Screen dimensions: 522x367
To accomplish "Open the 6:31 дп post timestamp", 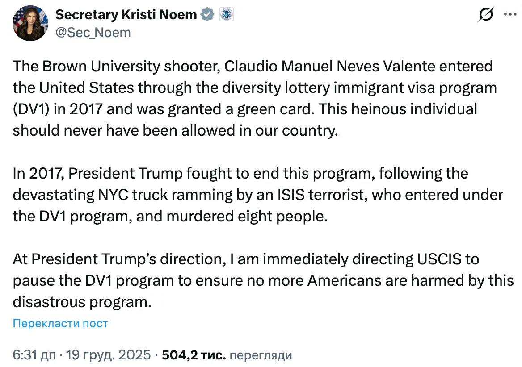I will point(34,355).
